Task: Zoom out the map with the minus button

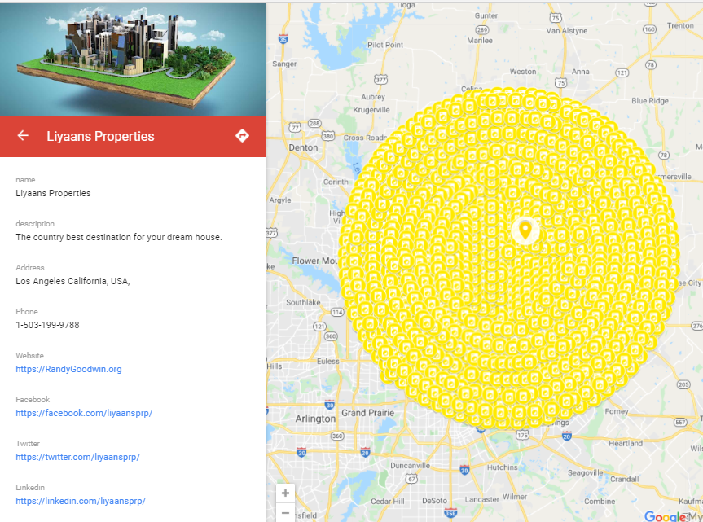Action: point(285,514)
